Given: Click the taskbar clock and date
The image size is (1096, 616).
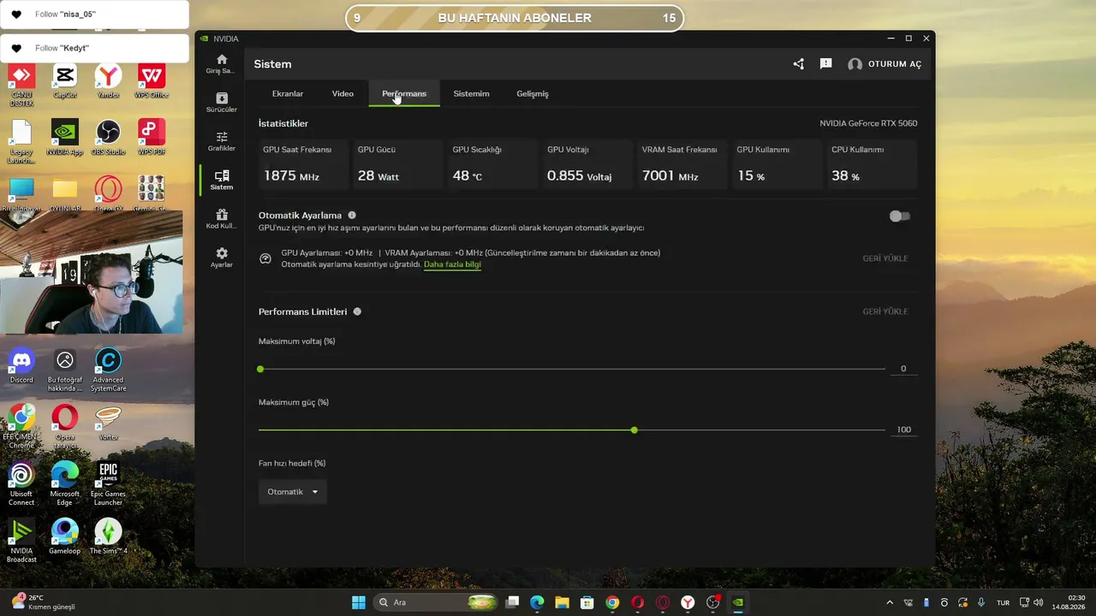Looking at the screenshot, I should click(x=1069, y=602).
